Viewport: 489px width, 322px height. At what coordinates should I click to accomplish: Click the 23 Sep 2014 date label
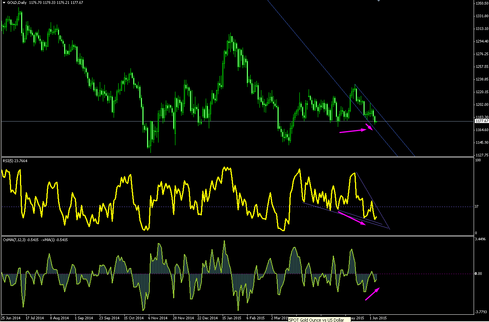pos(109,318)
